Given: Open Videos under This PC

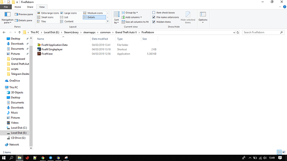Looking at the screenshot, I should pos(15,123).
